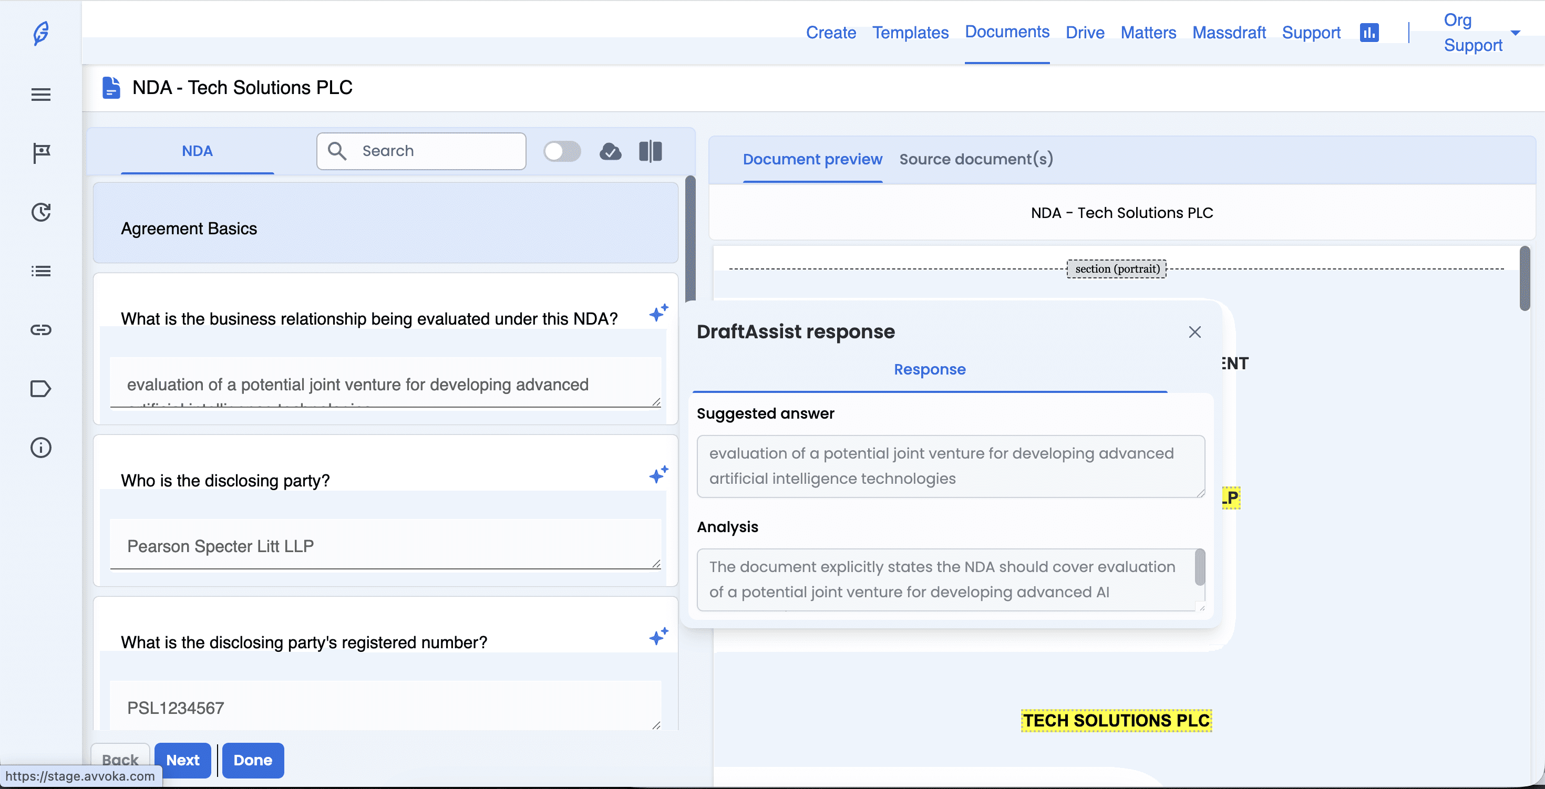Toggle the split view columns icon
This screenshot has width=1545, height=789.
pos(650,151)
